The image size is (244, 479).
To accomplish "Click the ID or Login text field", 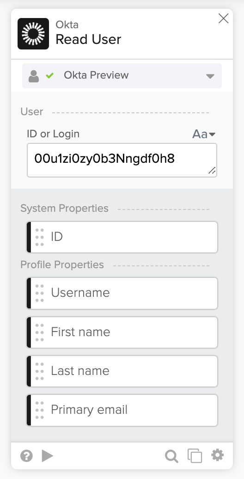I will point(122,160).
